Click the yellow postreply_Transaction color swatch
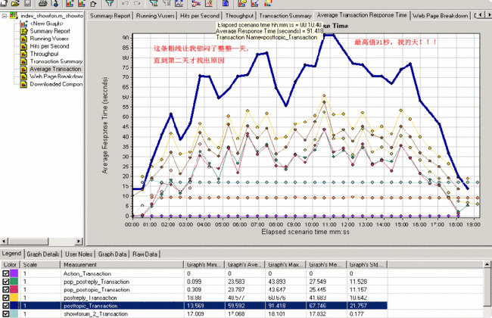The image size is (492, 318). 14,298
